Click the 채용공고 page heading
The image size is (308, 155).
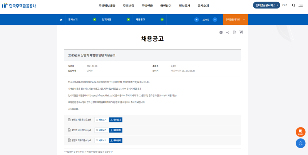[x=152, y=39]
